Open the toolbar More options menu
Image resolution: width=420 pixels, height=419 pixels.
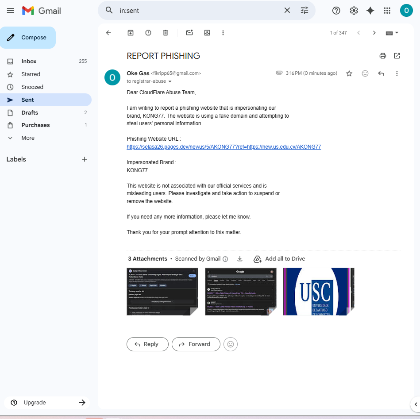223,33
